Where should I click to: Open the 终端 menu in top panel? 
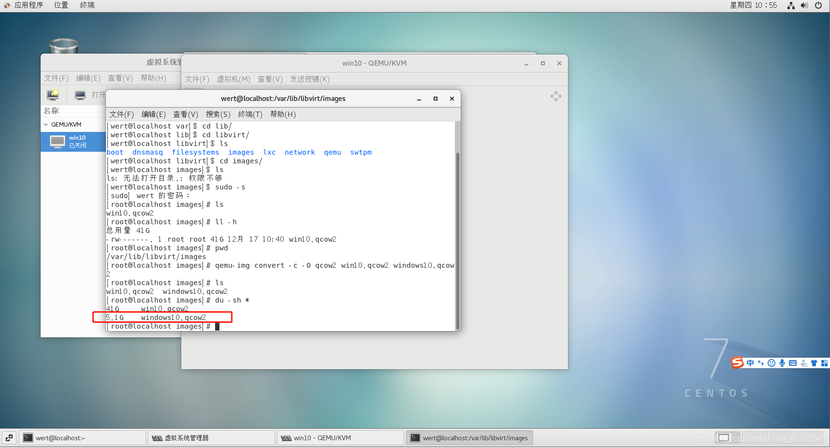87,5
